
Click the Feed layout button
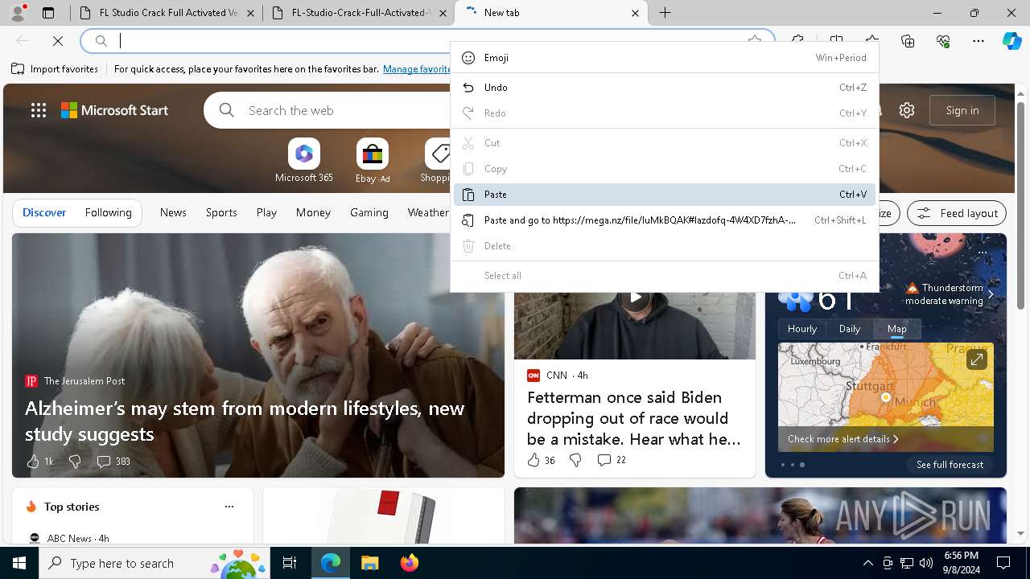tap(957, 213)
